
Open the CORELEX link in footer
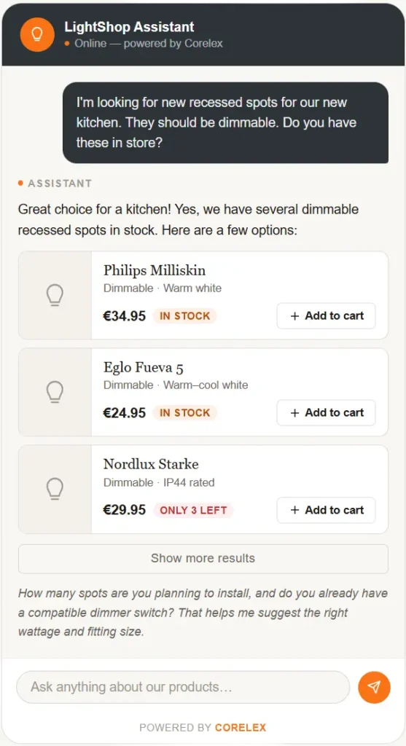pyautogui.click(x=241, y=728)
